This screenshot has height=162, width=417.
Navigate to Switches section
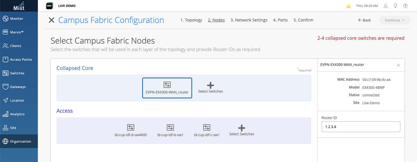click(x=17, y=73)
